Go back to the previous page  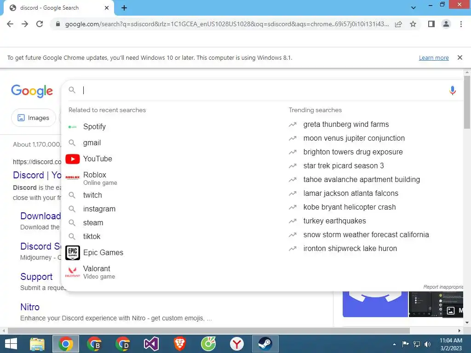point(10,24)
